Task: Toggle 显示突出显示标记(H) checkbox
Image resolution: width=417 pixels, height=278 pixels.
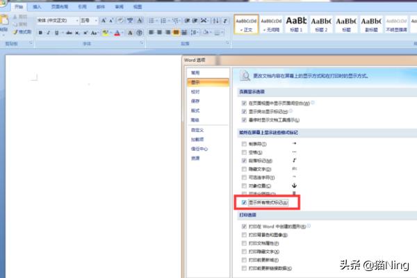Action: (244, 111)
